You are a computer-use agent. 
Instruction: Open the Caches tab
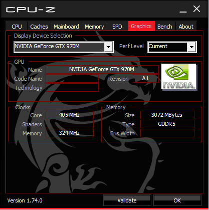(39, 27)
